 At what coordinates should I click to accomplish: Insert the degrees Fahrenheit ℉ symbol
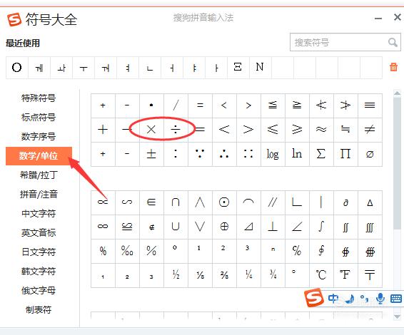click(x=345, y=275)
